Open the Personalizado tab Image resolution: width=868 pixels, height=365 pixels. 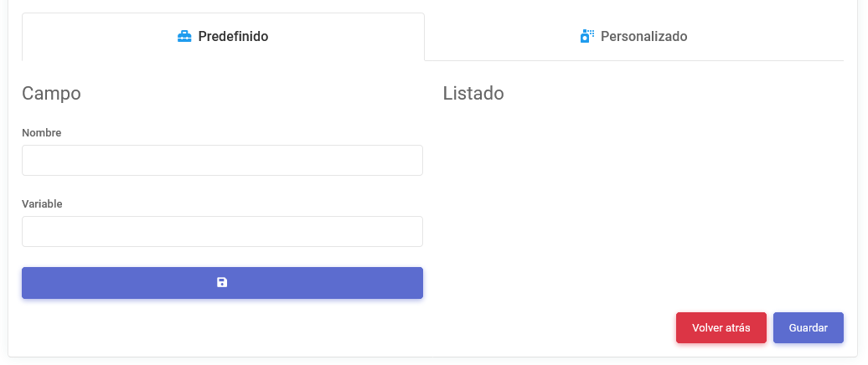click(634, 37)
